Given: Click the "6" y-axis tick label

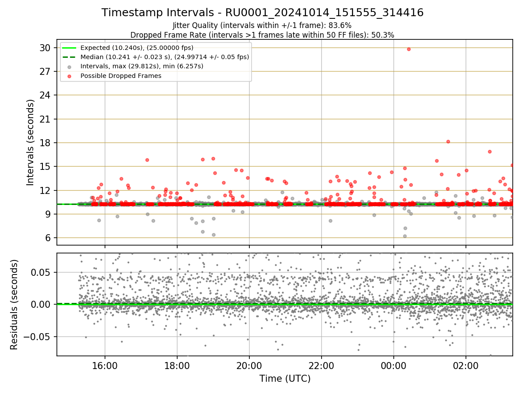Looking at the screenshot, I should 49,238.
